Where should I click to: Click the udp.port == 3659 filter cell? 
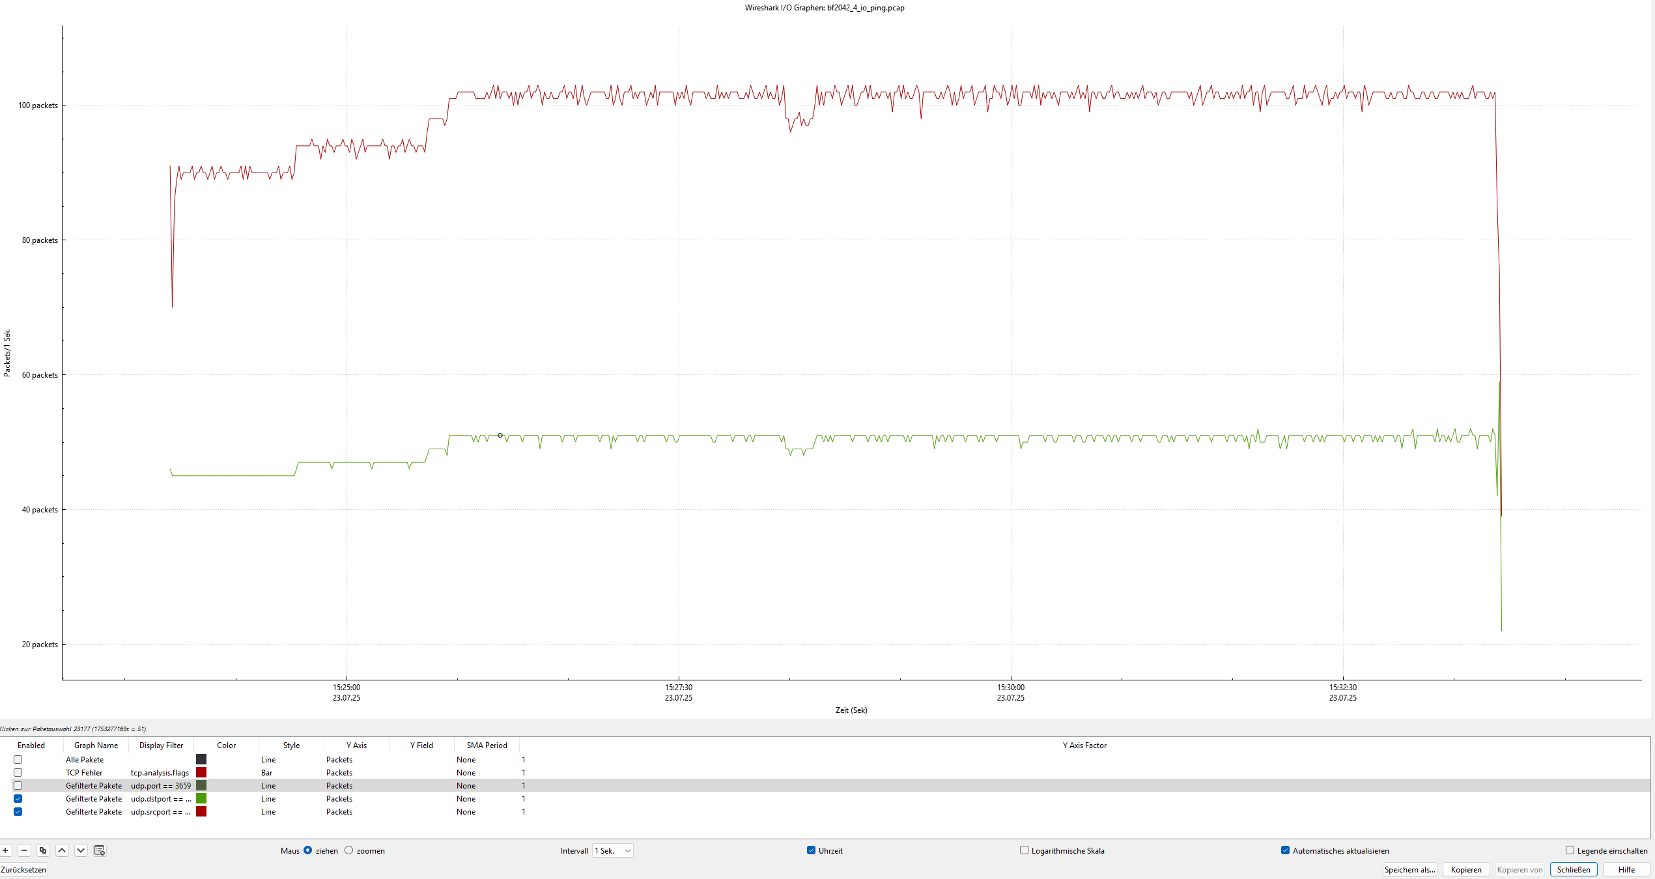click(x=161, y=786)
